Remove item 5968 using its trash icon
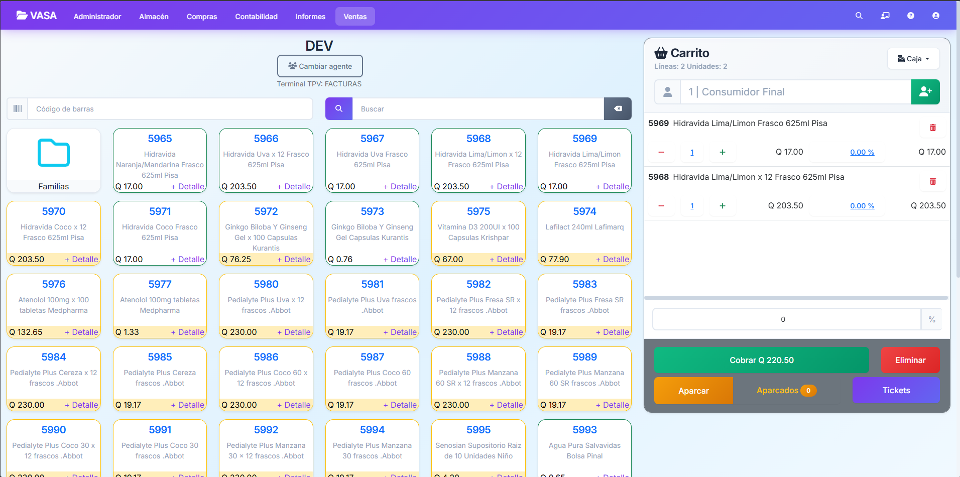Screen dimensions: 960x477 tap(932, 181)
